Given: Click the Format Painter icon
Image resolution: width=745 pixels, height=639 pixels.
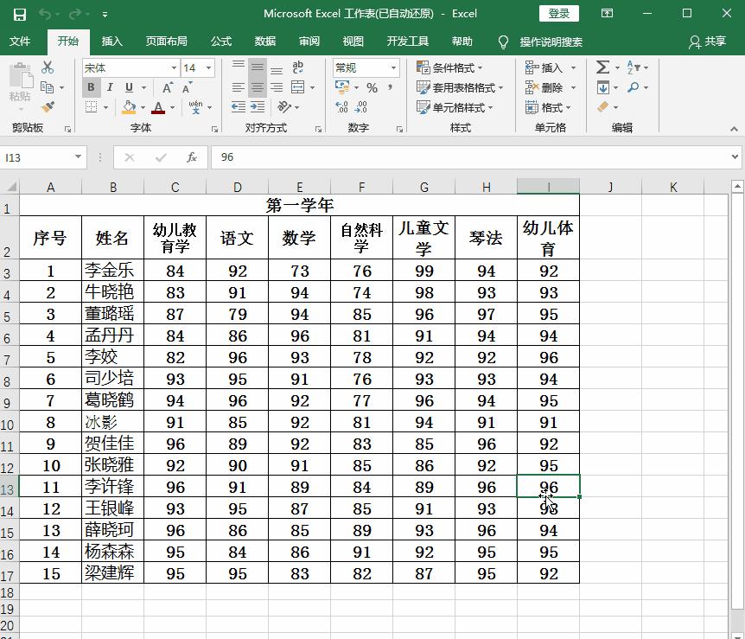Looking at the screenshot, I should [x=48, y=108].
